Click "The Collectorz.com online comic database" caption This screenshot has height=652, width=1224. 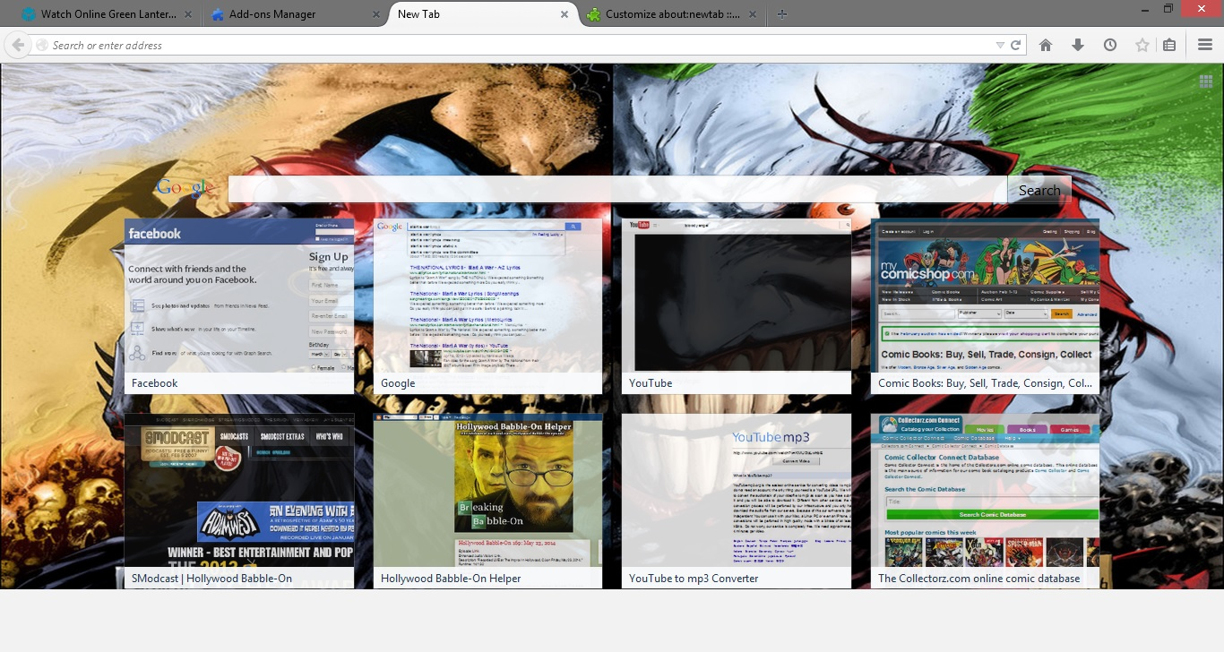(x=979, y=579)
